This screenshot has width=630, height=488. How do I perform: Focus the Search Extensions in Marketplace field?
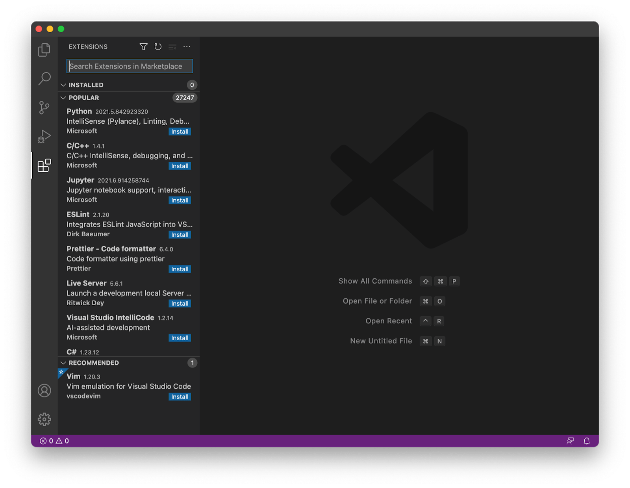(130, 66)
